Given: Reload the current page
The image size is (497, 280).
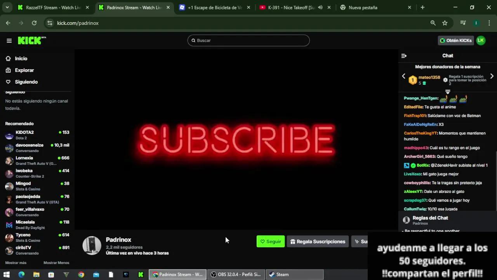Looking at the screenshot, I should (x=34, y=23).
